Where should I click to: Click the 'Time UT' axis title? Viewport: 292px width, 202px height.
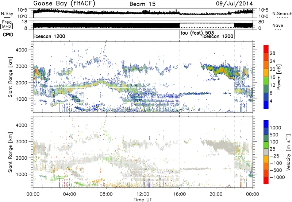(143, 199)
